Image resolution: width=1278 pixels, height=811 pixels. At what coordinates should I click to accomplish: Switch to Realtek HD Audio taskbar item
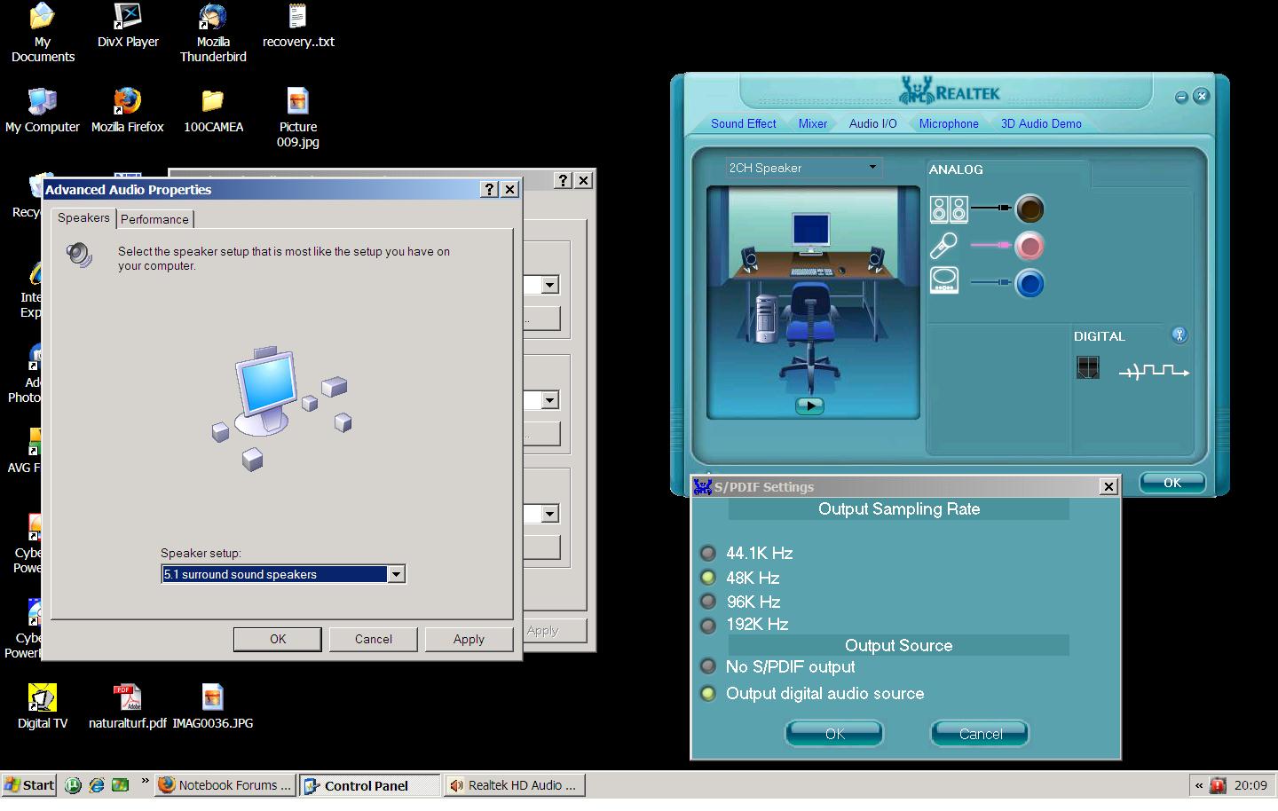[515, 785]
